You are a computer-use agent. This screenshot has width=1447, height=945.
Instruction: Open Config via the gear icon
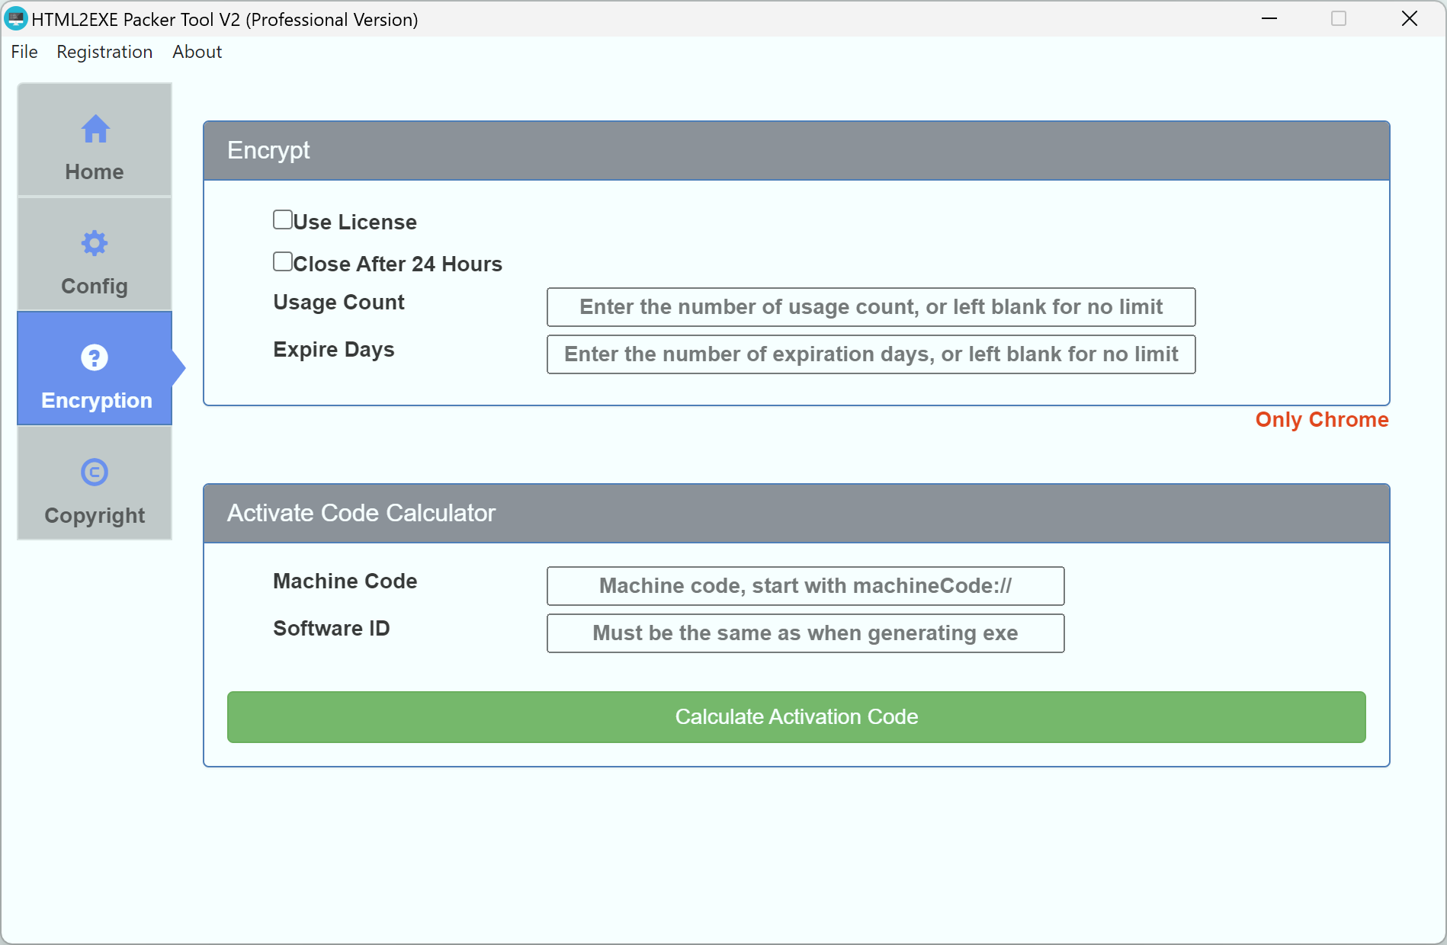pyautogui.click(x=94, y=243)
